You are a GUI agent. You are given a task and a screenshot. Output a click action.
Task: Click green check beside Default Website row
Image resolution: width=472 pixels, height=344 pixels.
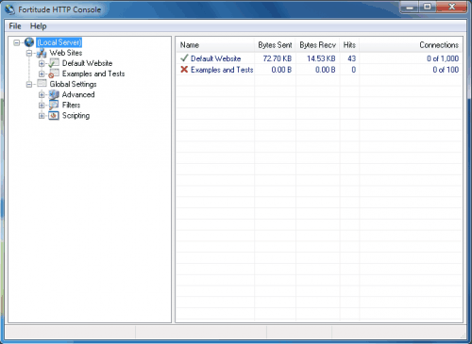click(184, 58)
